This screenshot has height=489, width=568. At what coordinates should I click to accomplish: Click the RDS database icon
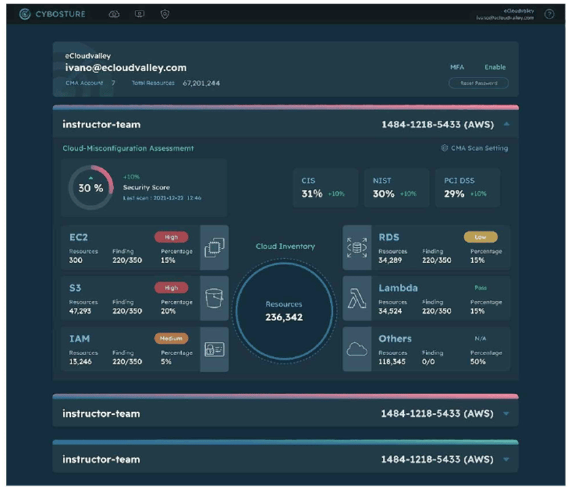[357, 247]
